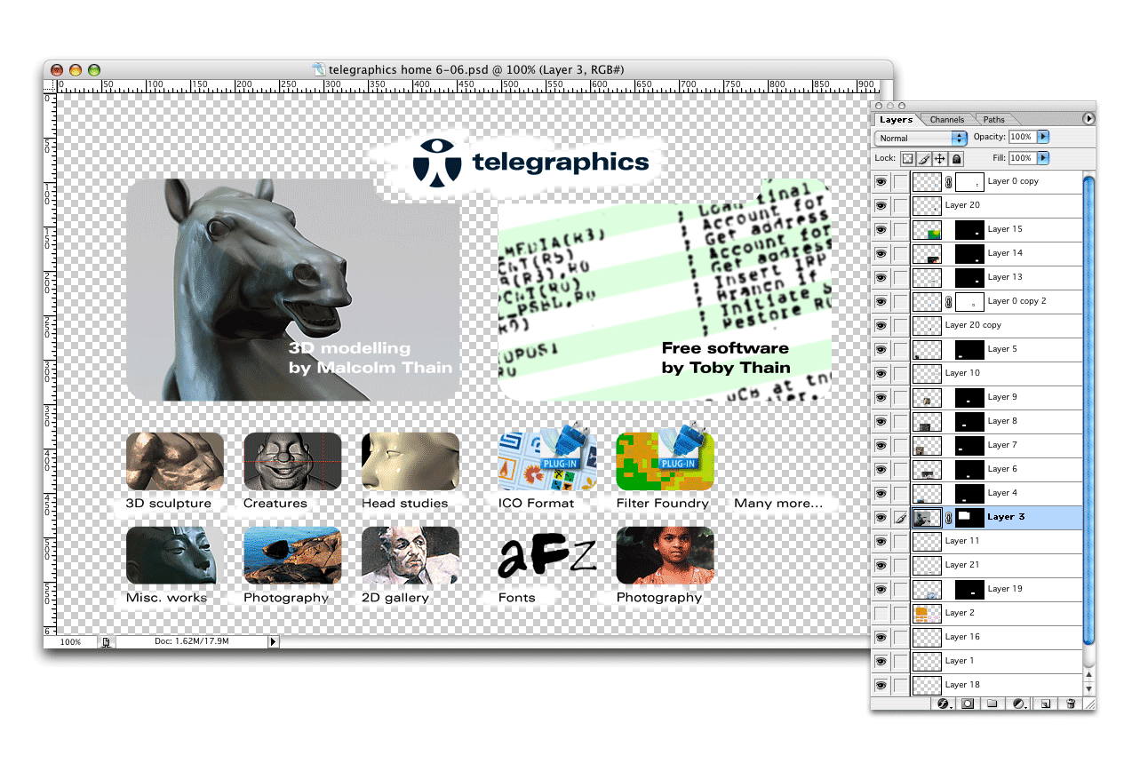Click the horse 3D modelling image
Screen dimensions: 1132x771
pyautogui.click(x=293, y=290)
